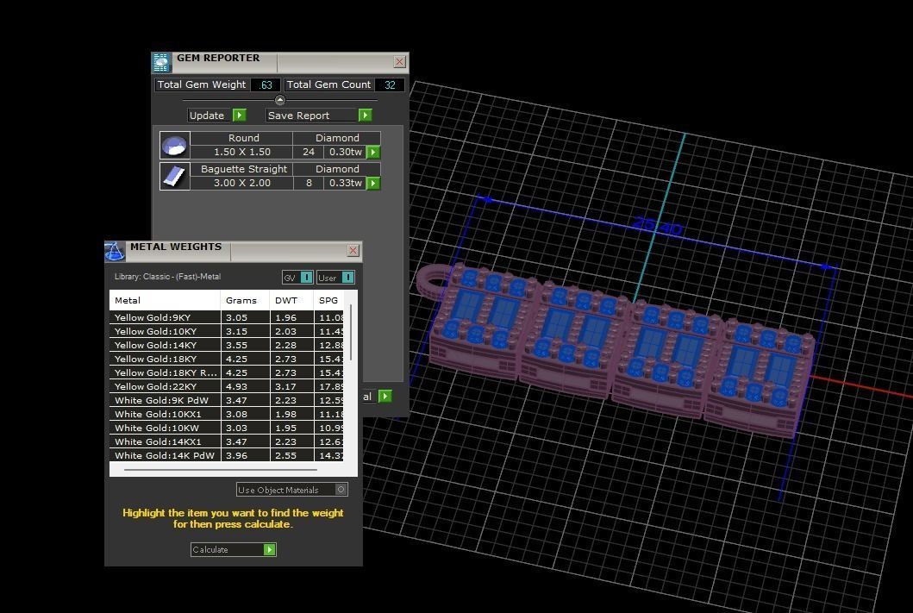This screenshot has height=613, width=913.
Task: Click green arrow beside 0.33tw row
Action: click(373, 183)
